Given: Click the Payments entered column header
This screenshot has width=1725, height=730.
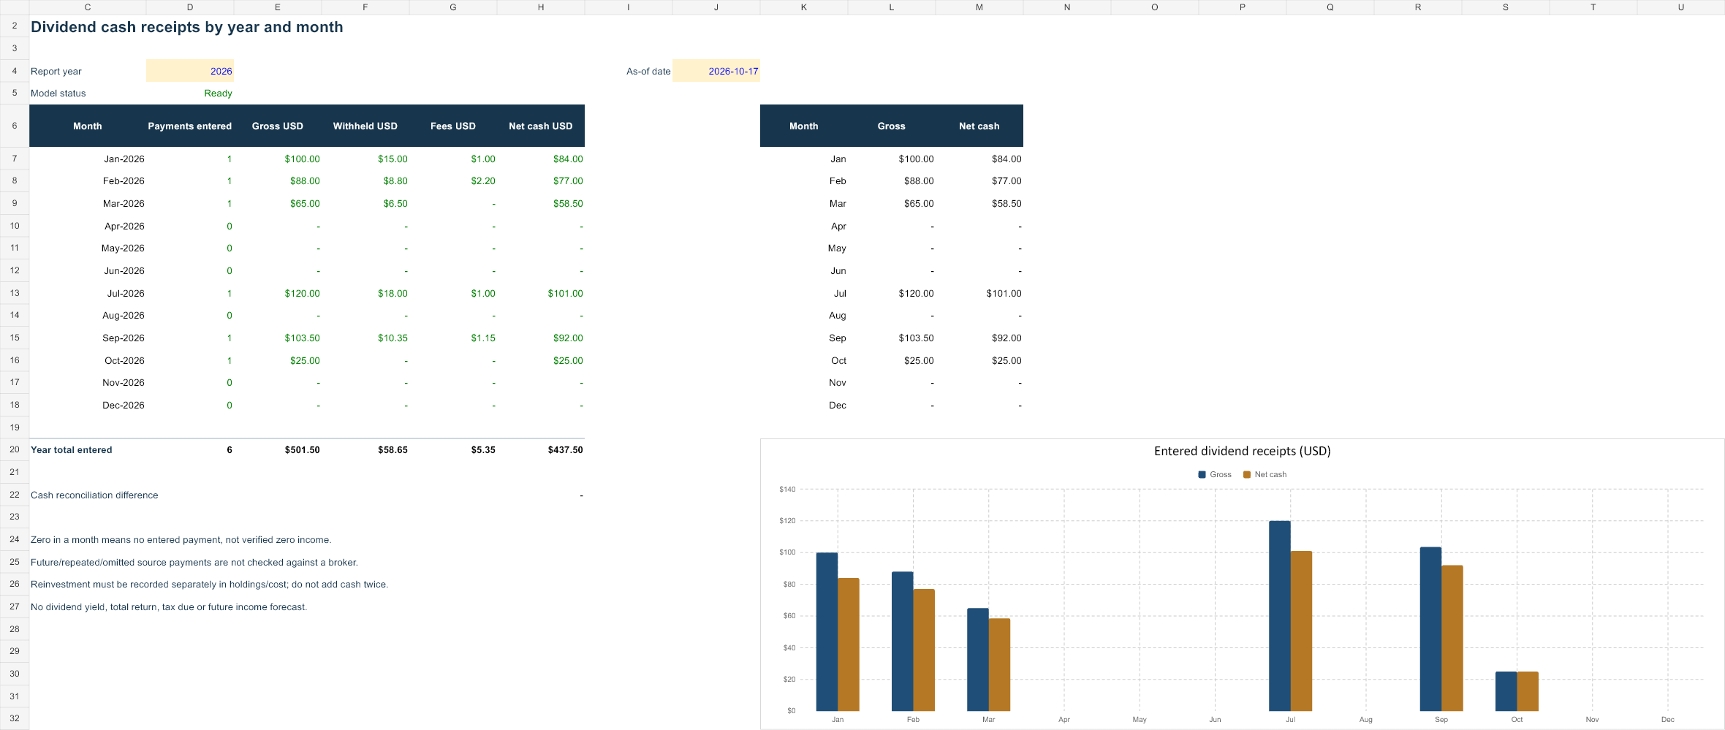Looking at the screenshot, I should coord(190,126).
